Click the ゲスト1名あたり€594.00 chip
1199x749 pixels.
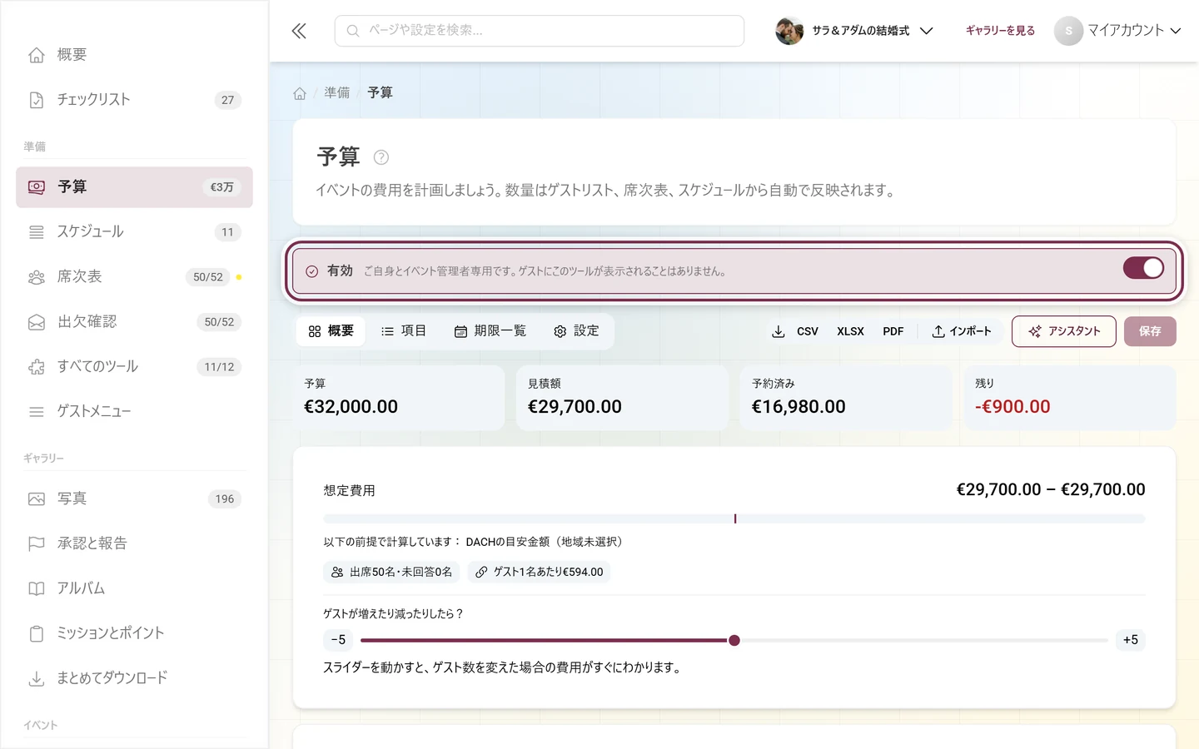coord(539,573)
